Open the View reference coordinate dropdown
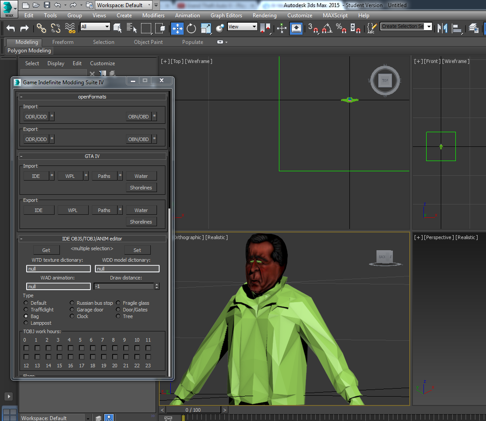486x421 pixels. tap(243, 27)
